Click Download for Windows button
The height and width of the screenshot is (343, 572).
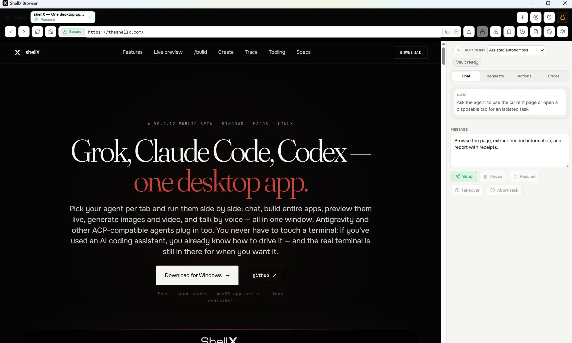tap(197, 275)
